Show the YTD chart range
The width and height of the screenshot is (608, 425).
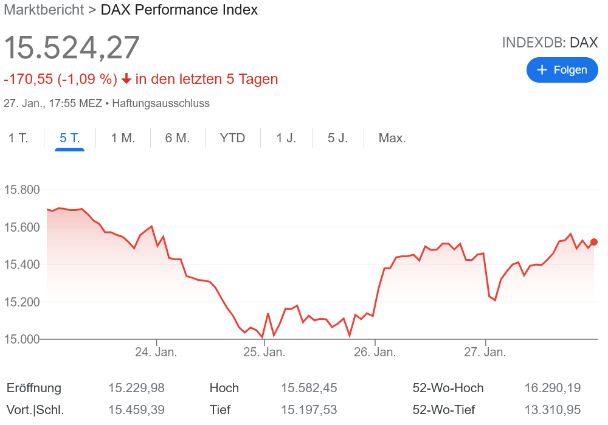(x=232, y=138)
